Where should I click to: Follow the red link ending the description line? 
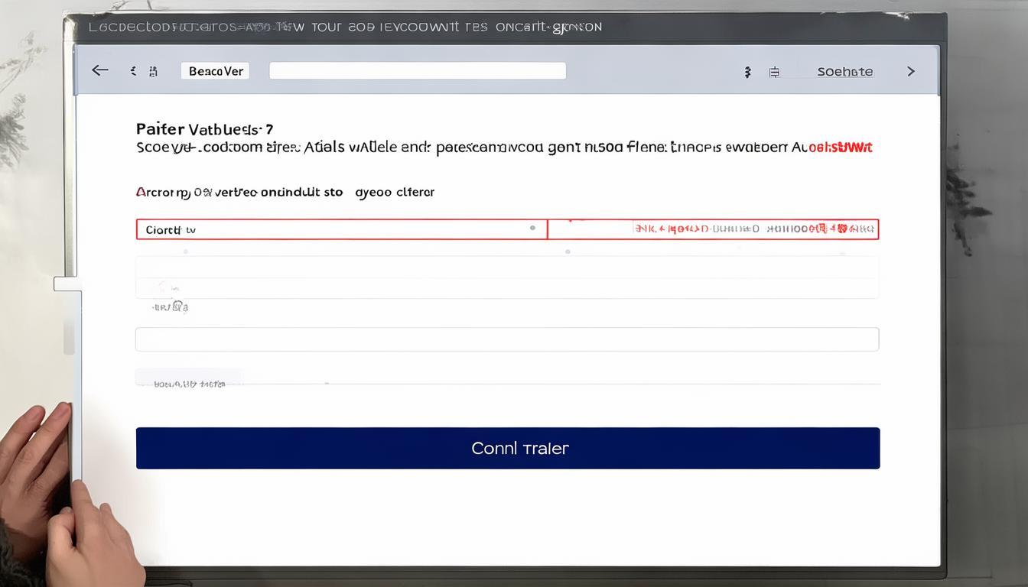click(840, 148)
